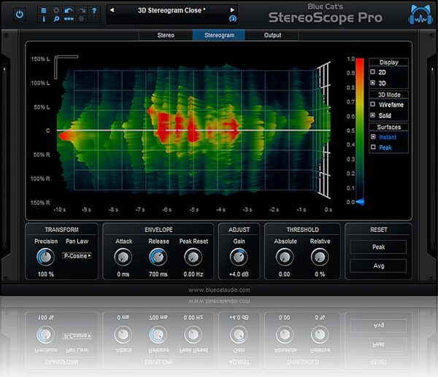This screenshot has width=438, height=377.
Task: Click the Attack knob
Action: click(123, 257)
